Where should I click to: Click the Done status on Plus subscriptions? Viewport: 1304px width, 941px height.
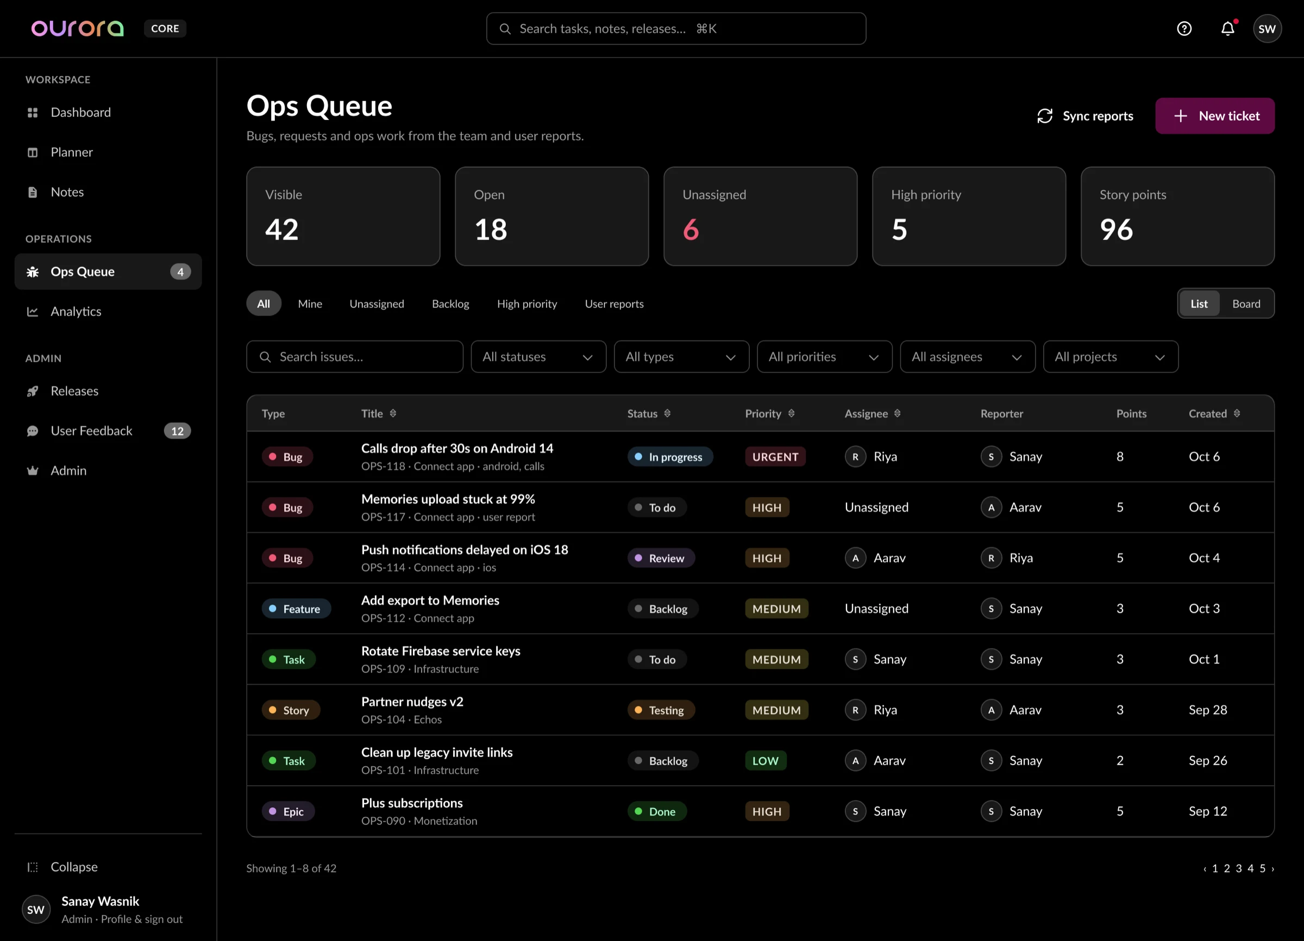pyautogui.click(x=656, y=811)
